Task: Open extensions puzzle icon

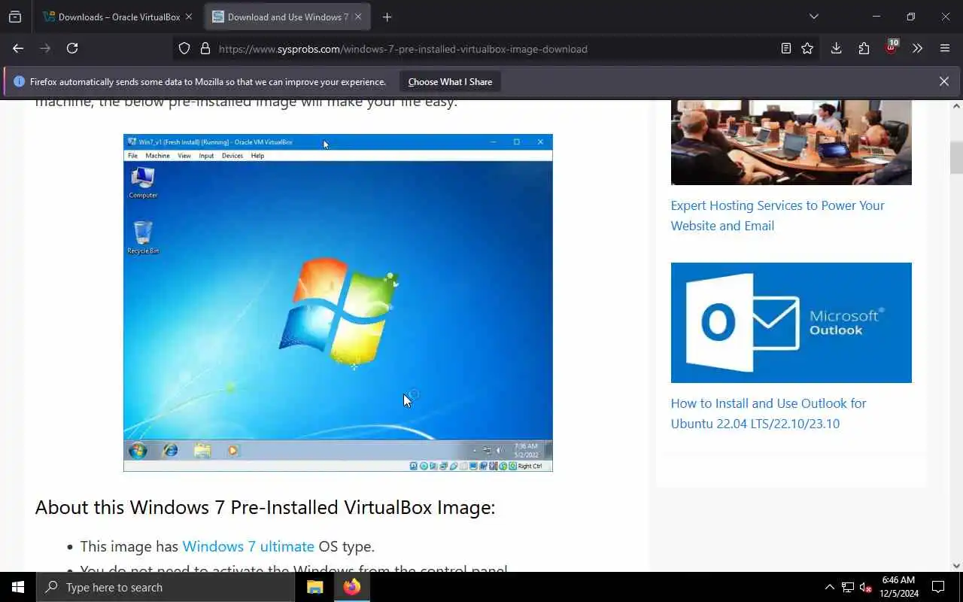Action: [x=864, y=48]
